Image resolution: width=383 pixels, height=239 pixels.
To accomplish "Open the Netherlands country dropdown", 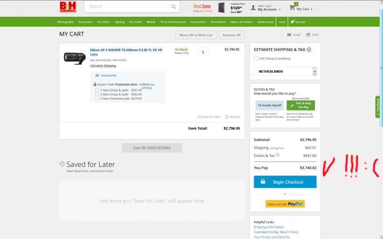I will [x=285, y=71].
